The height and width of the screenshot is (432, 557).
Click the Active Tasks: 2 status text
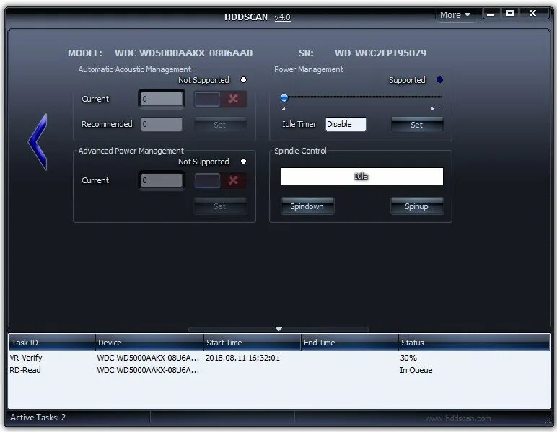click(38, 418)
